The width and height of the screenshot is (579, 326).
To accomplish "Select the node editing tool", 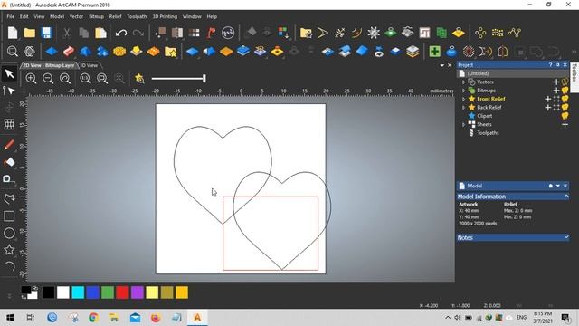I will click(9, 91).
